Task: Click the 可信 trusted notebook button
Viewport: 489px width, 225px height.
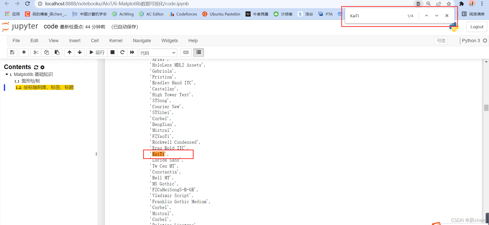Action: [441, 41]
